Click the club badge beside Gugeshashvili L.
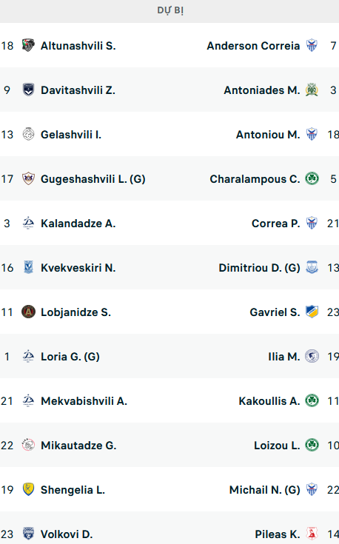The width and height of the screenshot is (339, 544). tap(28, 178)
